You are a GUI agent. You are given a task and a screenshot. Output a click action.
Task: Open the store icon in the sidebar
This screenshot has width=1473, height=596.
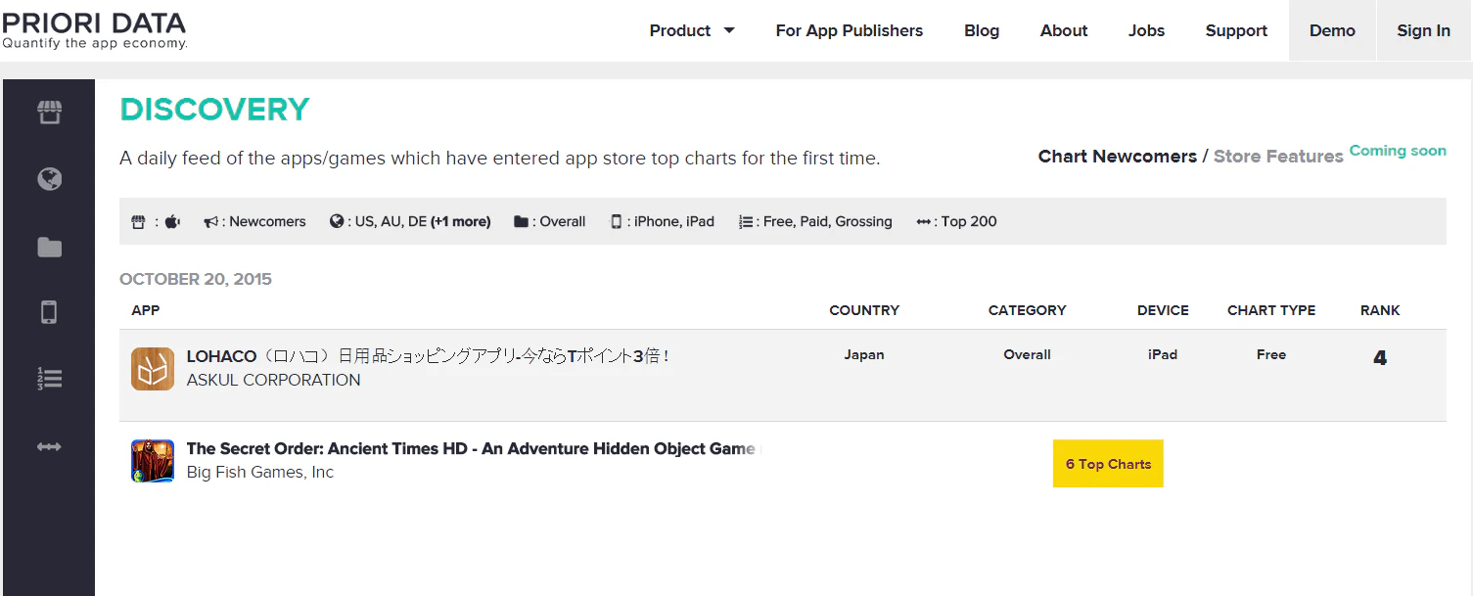click(x=49, y=113)
